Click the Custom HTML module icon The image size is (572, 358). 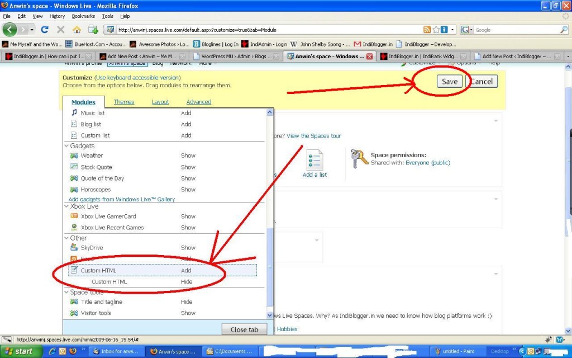coord(74,270)
